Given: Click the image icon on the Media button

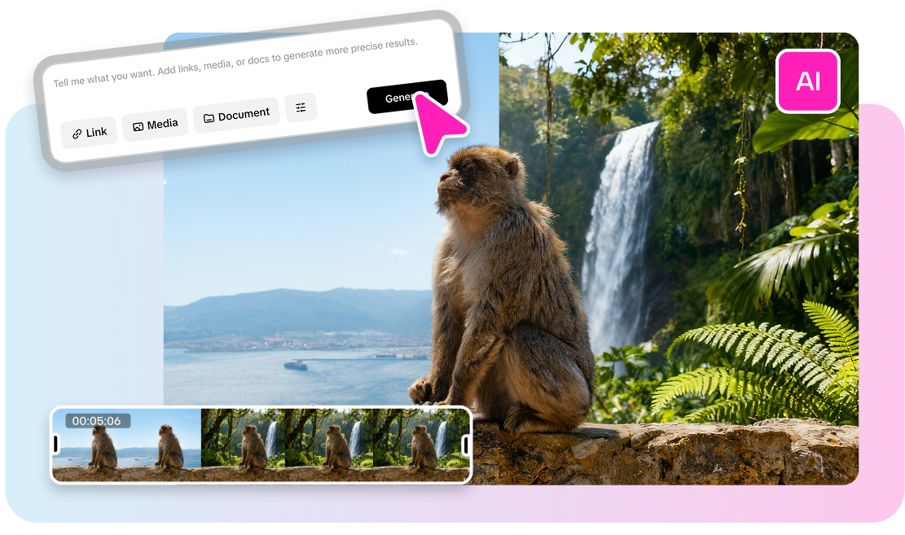Looking at the screenshot, I should point(138,124).
